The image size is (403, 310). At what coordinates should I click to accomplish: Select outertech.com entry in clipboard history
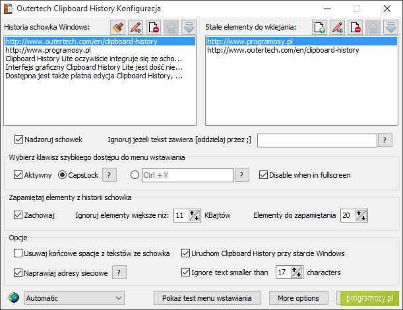click(100, 41)
